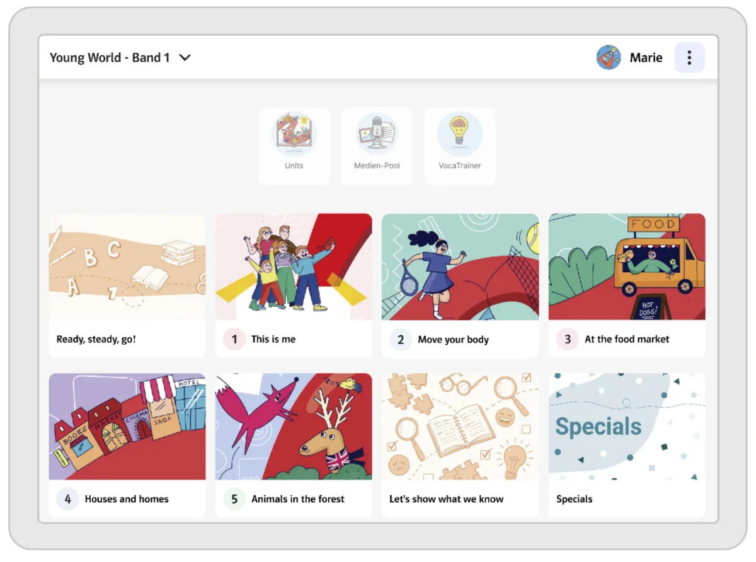Launch the VocaTrainer lightbulb icon

click(460, 135)
